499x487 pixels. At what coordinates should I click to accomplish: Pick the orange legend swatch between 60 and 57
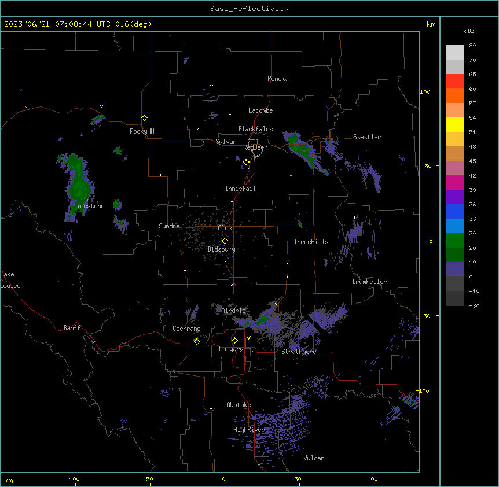coord(455,95)
